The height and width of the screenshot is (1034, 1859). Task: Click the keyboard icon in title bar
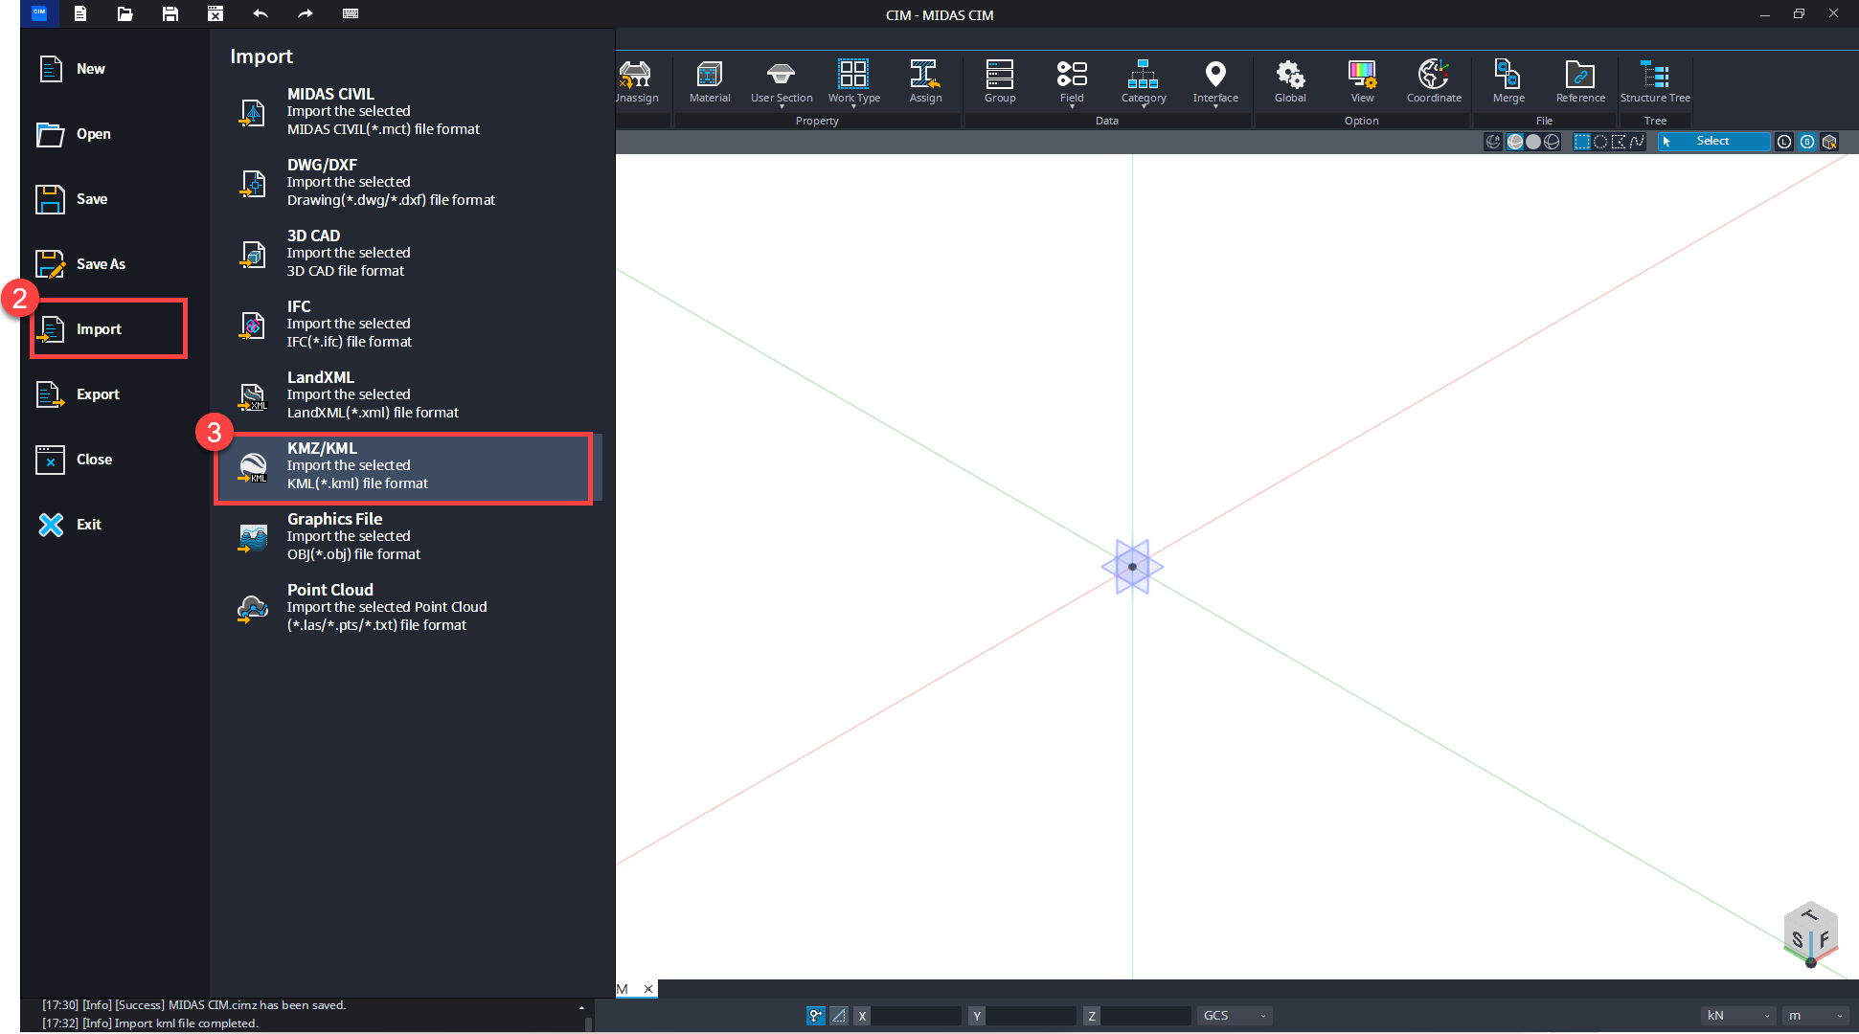point(351,13)
